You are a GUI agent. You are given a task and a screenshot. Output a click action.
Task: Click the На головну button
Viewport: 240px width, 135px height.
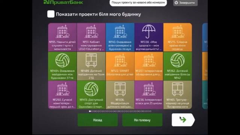[x=142, y=120]
